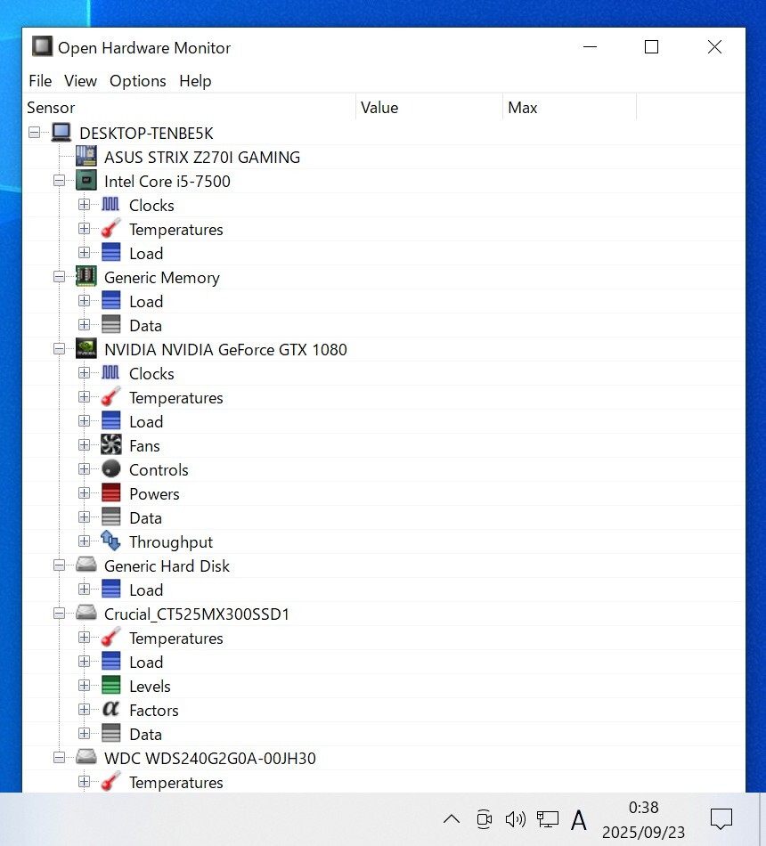Expand the Factors node
The image size is (766, 846).
pyautogui.click(x=84, y=710)
